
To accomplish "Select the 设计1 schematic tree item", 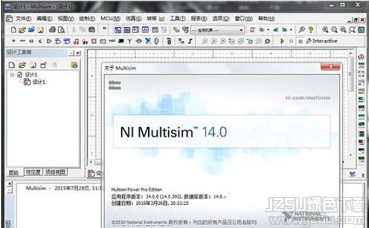I will click(35, 82).
